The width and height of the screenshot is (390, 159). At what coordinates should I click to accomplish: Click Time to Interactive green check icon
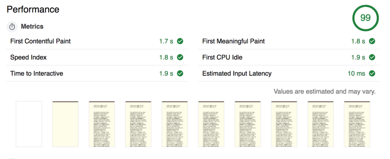point(181,73)
